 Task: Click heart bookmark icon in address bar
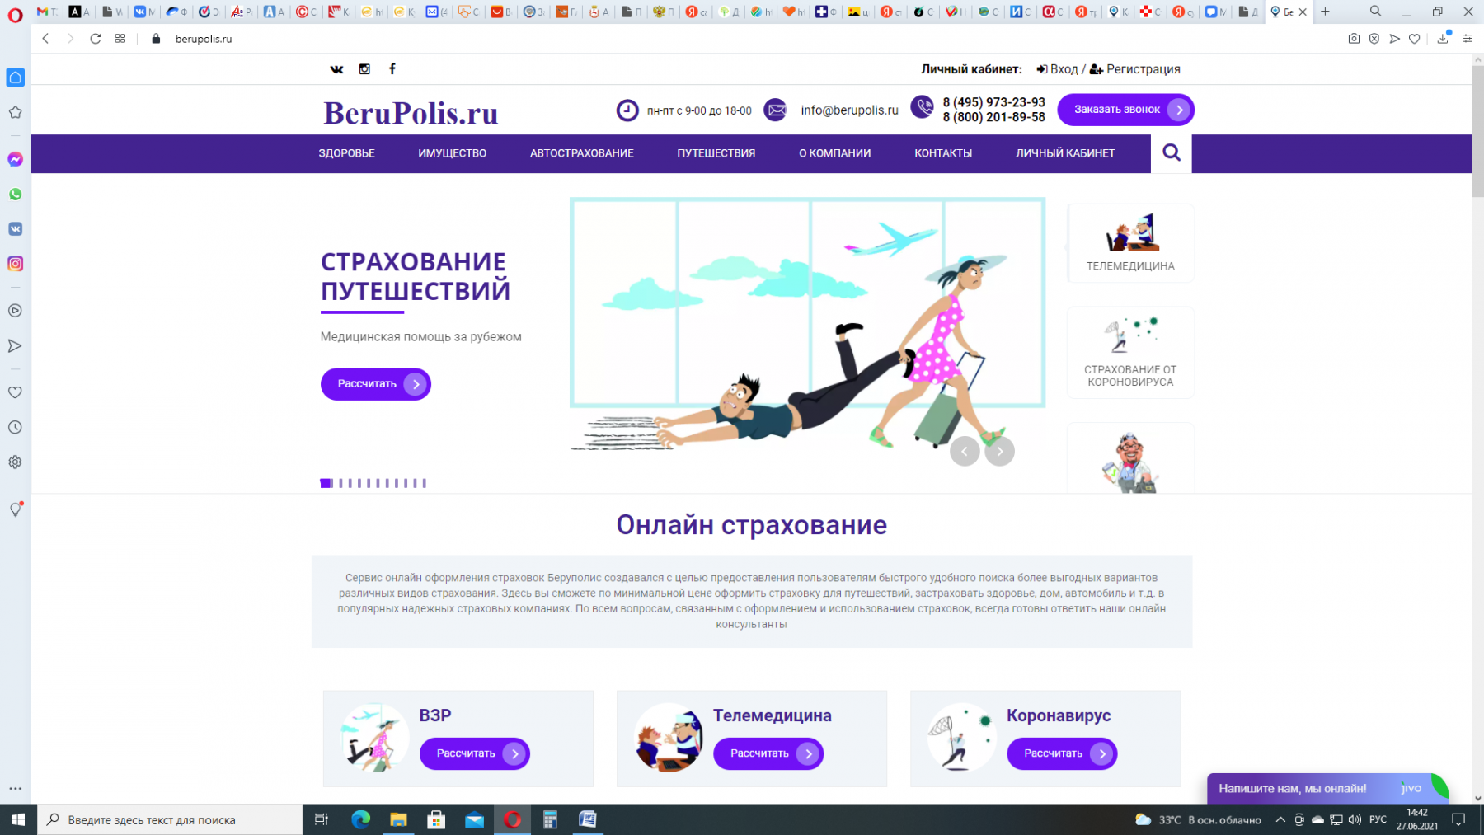click(1415, 39)
